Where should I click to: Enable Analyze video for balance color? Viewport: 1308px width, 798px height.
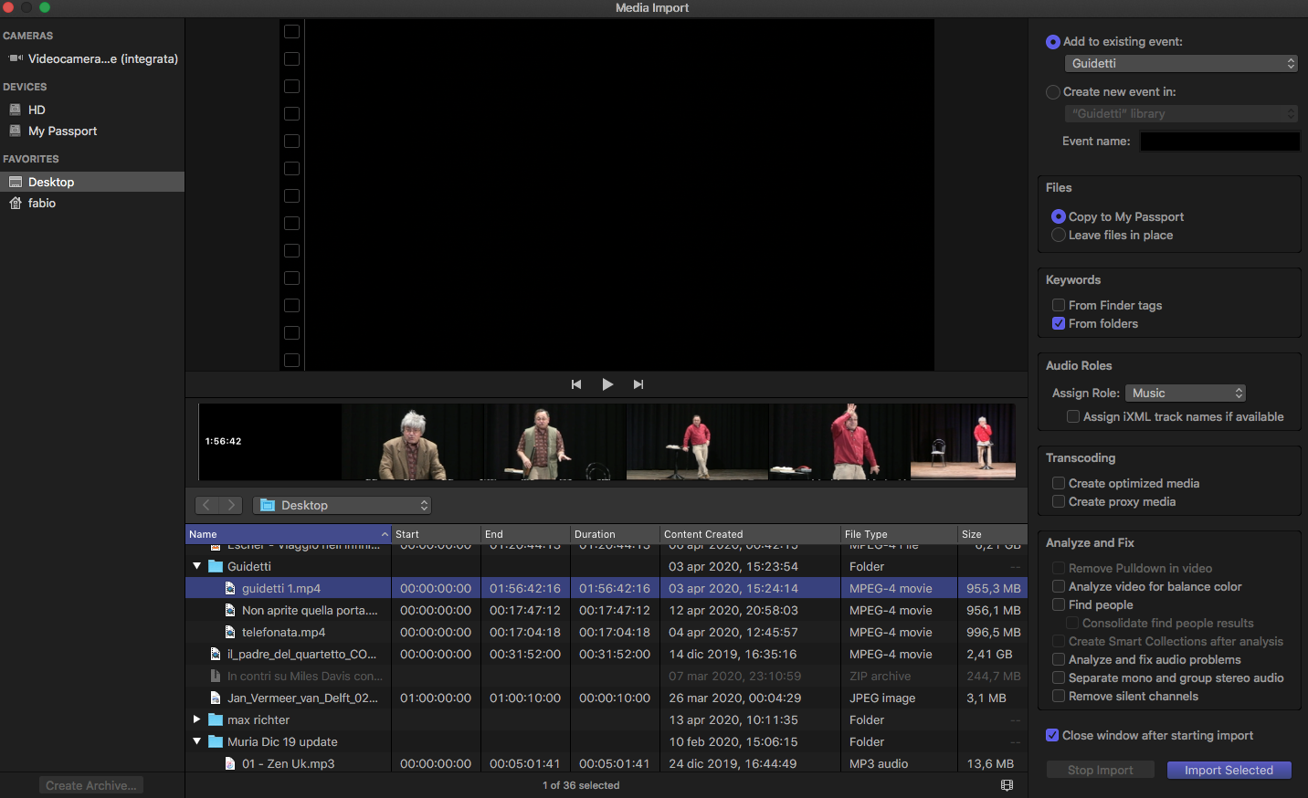tap(1059, 586)
